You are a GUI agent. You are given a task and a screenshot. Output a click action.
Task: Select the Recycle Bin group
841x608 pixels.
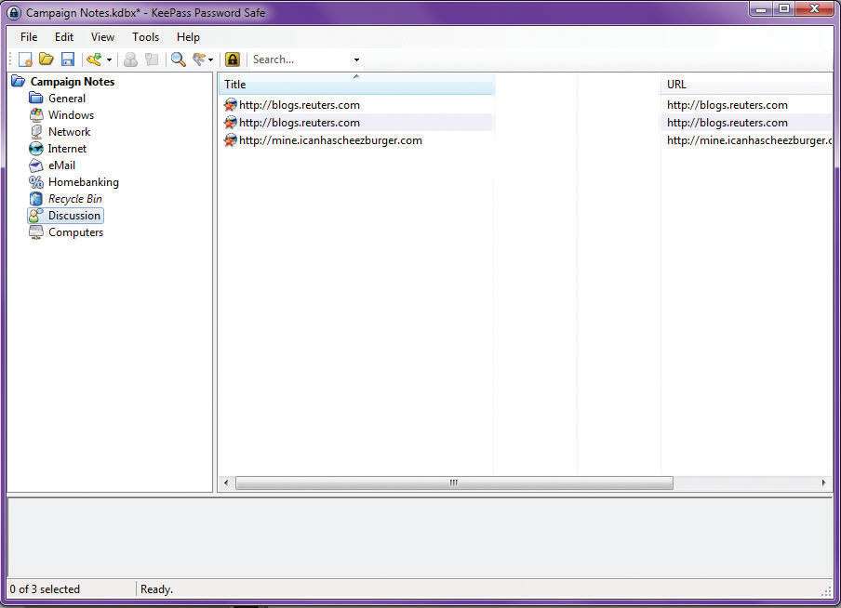click(x=74, y=199)
